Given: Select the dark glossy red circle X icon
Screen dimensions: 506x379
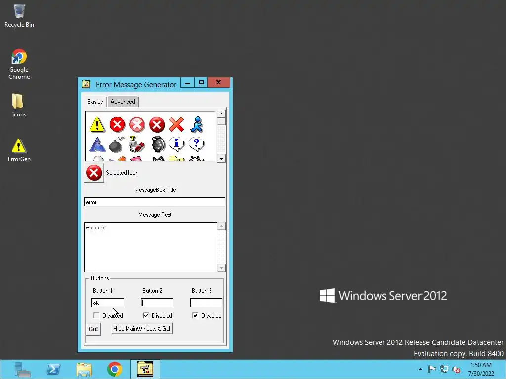Looking at the screenshot, I should click(x=157, y=125).
